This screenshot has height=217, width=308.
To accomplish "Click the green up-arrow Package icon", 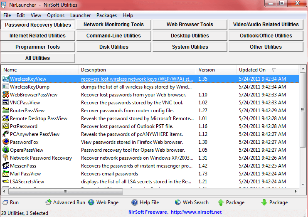I will [221, 202].
